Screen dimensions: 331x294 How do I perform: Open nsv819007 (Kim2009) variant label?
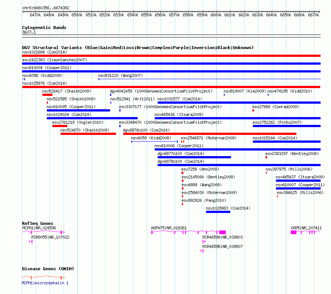(x=245, y=91)
